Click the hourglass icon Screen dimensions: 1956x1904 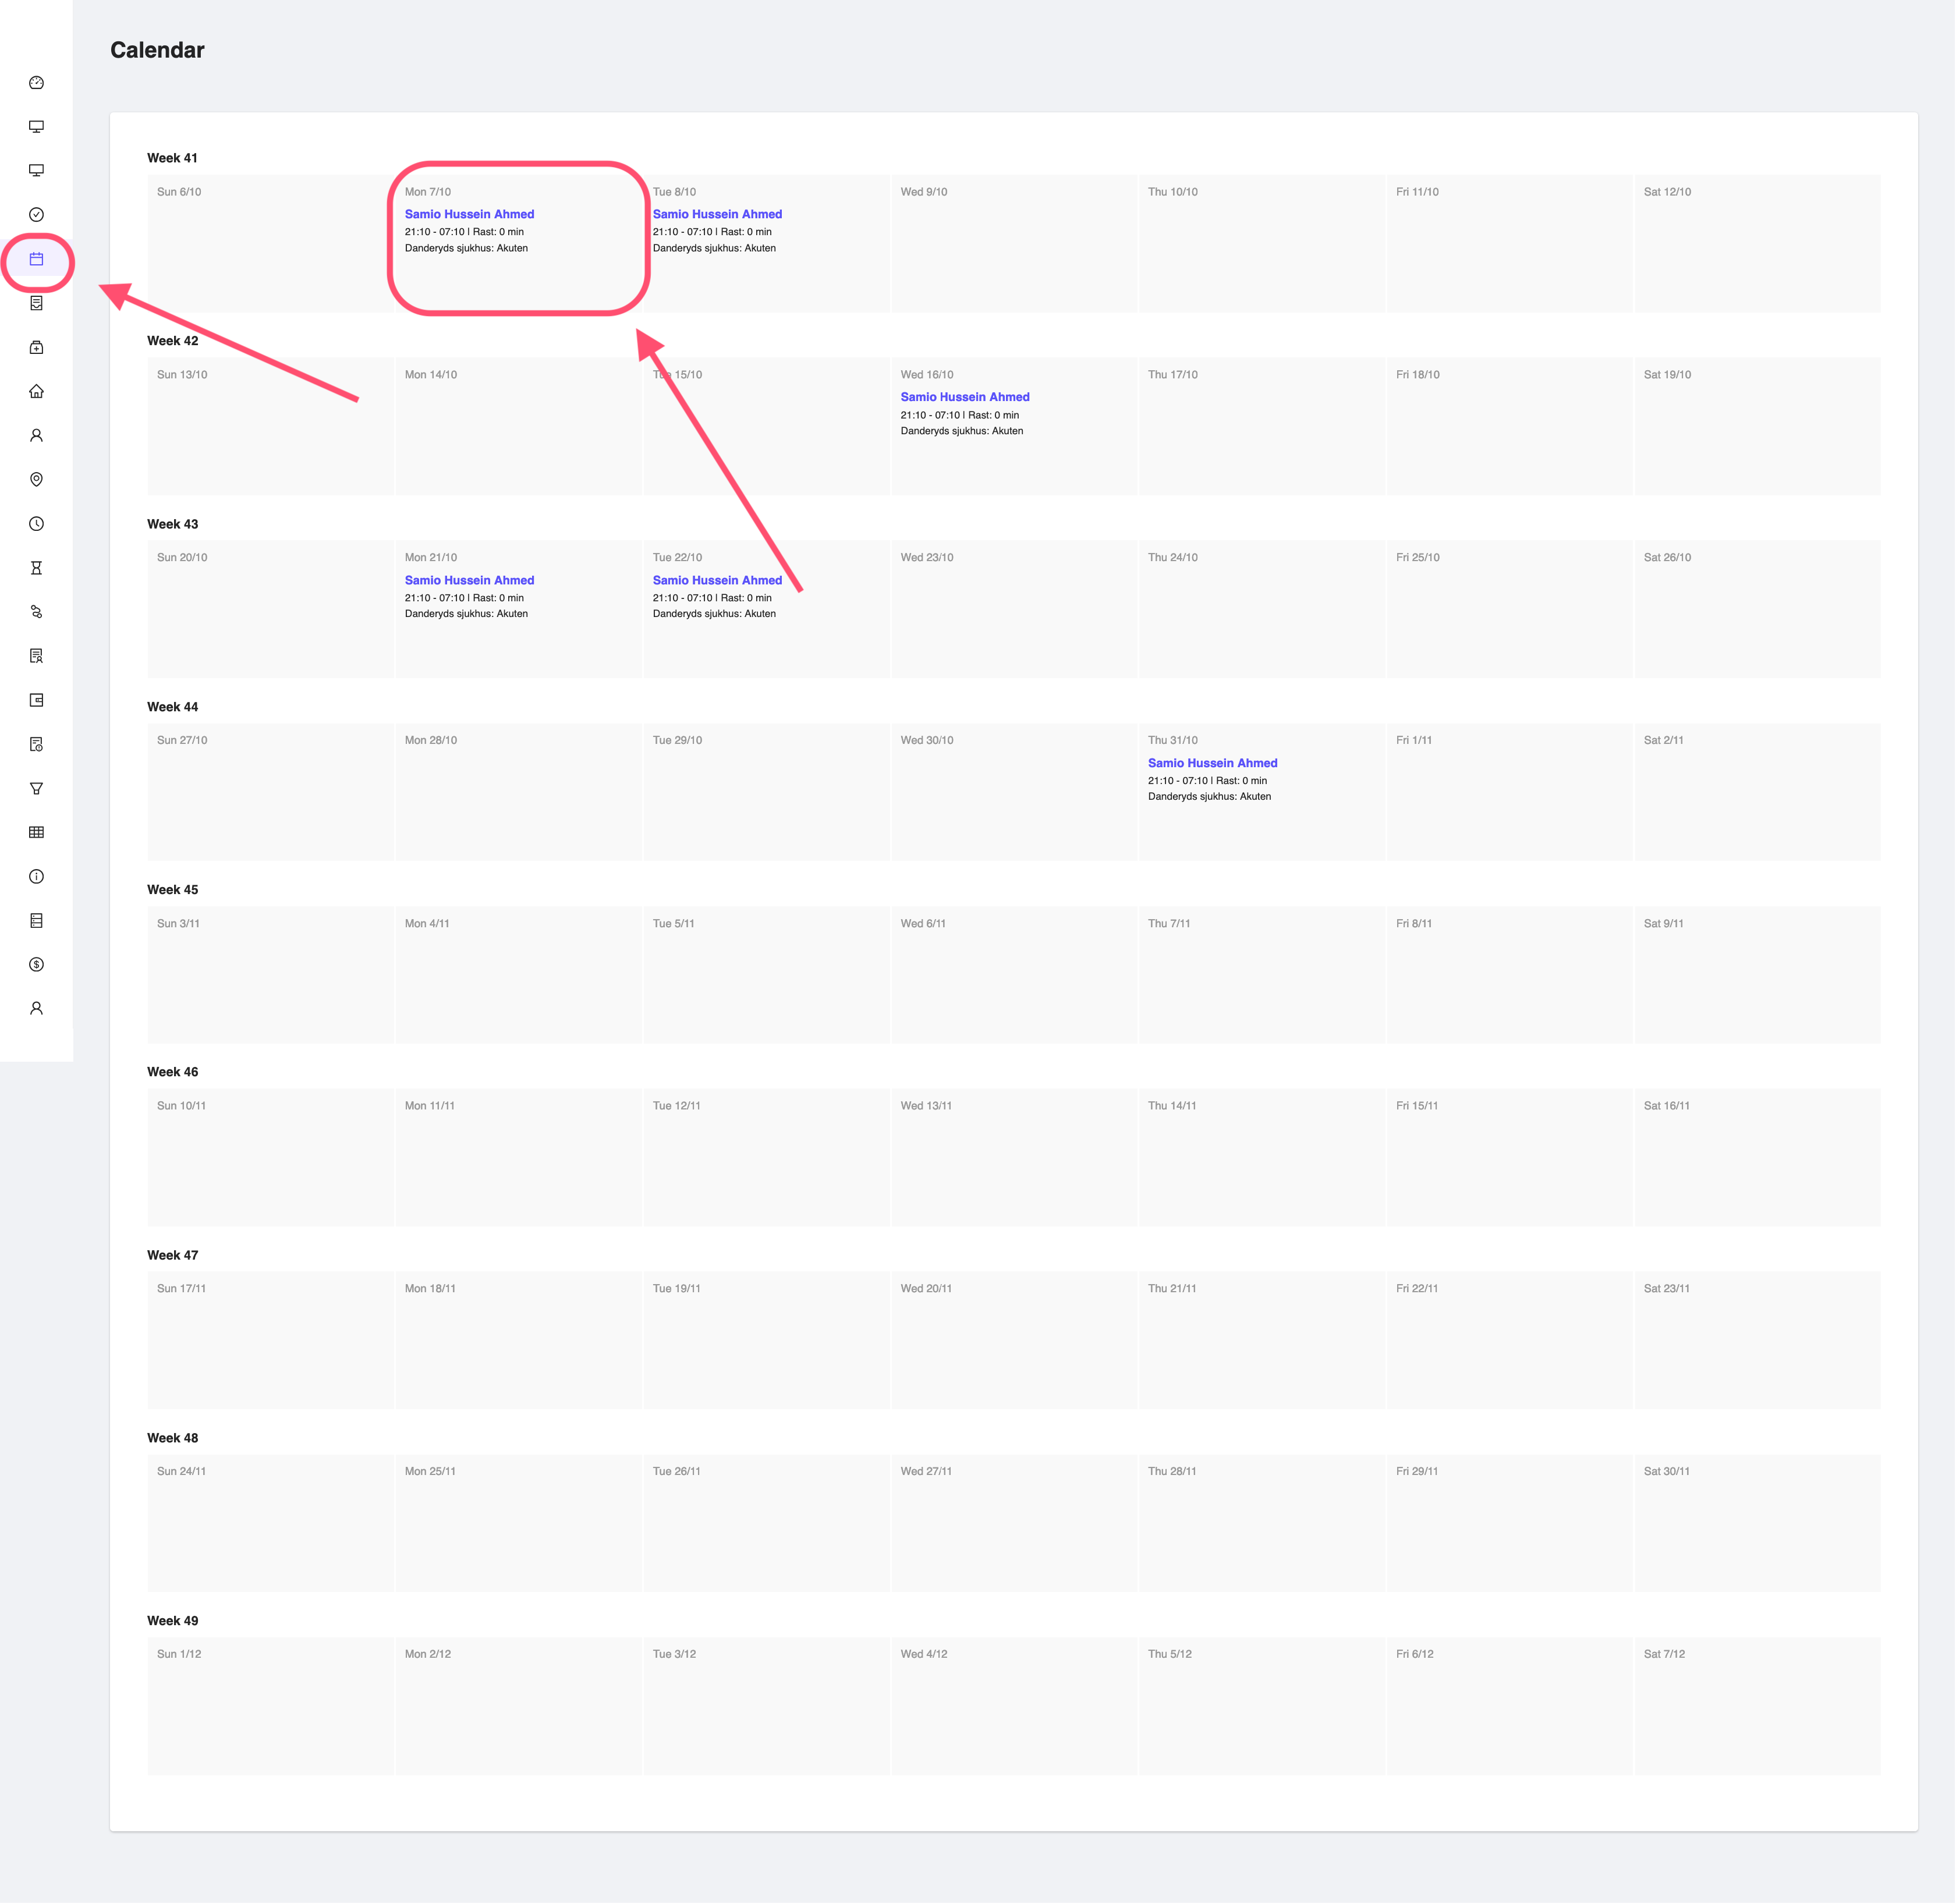coord(37,568)
